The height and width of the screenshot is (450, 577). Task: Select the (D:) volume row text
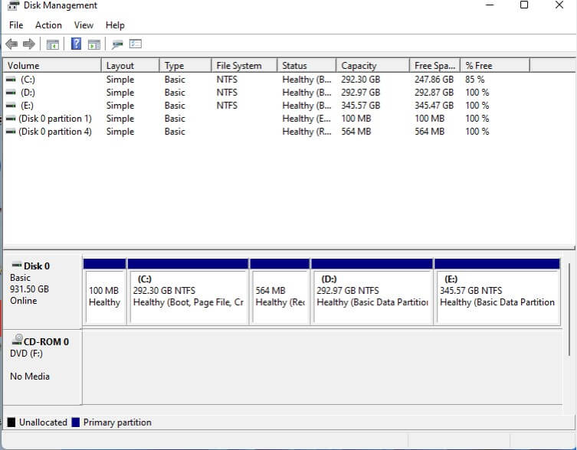tap(28, 93)
